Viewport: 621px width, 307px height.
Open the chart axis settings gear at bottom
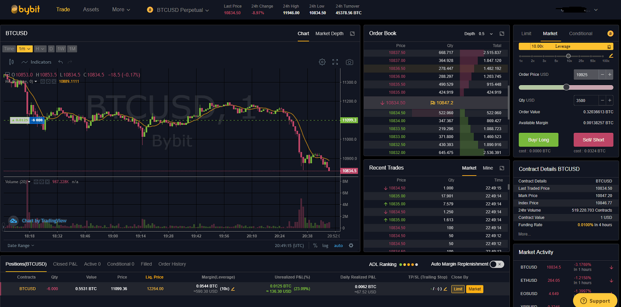[x=351, y=246]
